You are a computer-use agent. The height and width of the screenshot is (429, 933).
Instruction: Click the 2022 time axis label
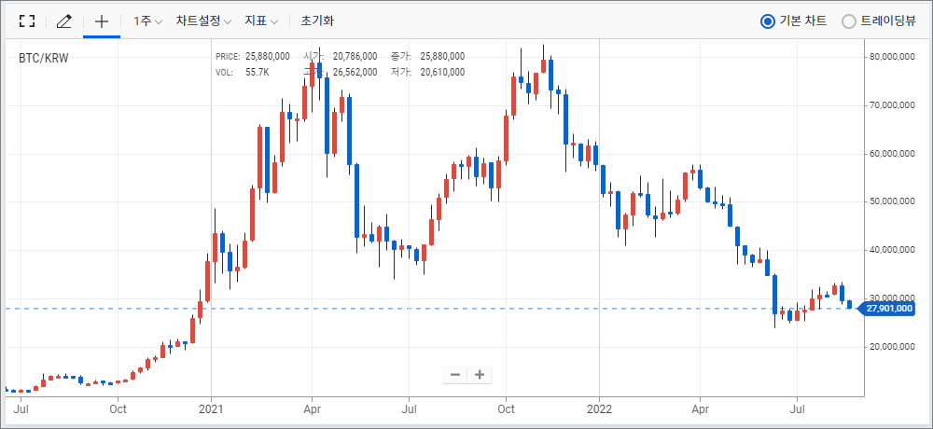pyautogui.click(x=599, y=409)
